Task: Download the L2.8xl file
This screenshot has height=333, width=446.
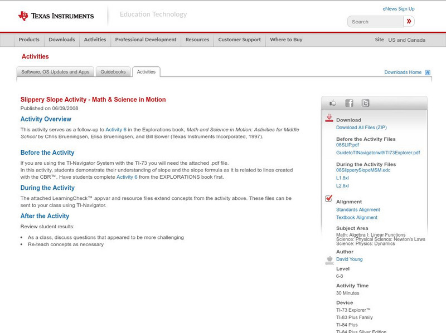Action: pyautogui.click(x=342, y=186)
